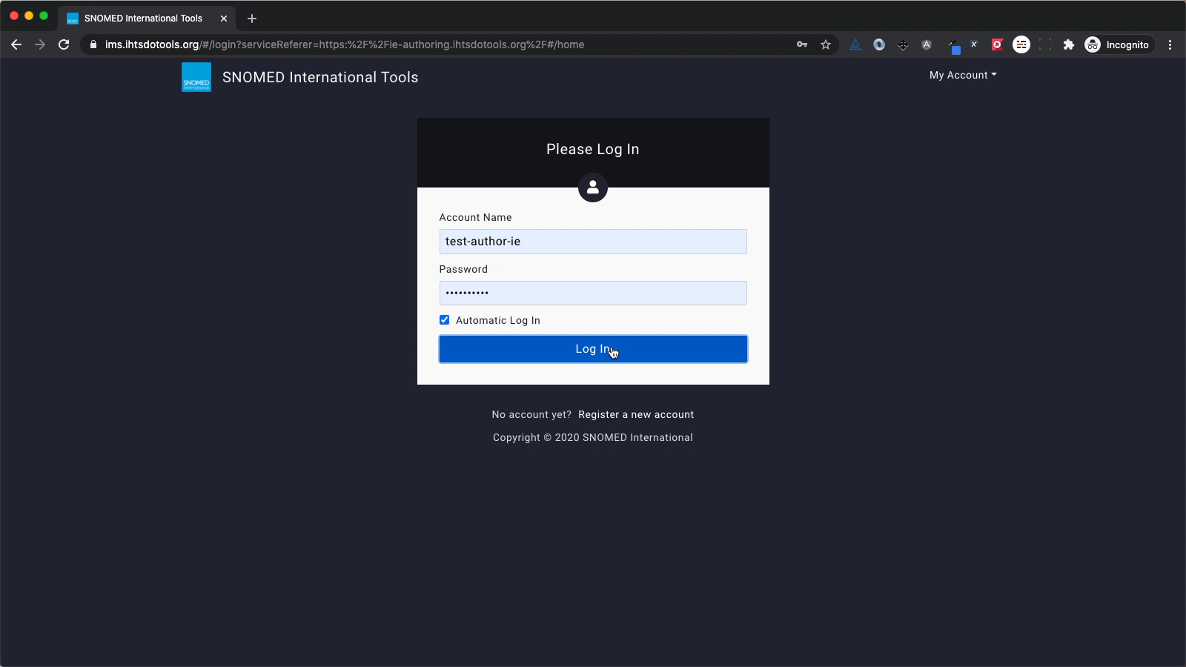This screenshot has height=667, width=1186.
Task: Toggle the Automatic Log In checkbox
Action: click(445, 320)
